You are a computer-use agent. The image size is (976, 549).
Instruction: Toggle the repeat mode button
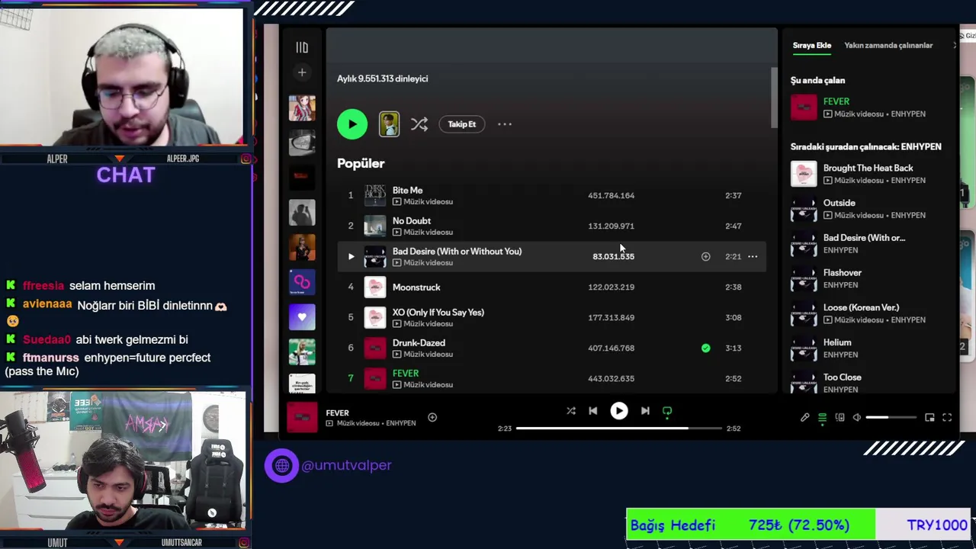(x=667, y=411)
